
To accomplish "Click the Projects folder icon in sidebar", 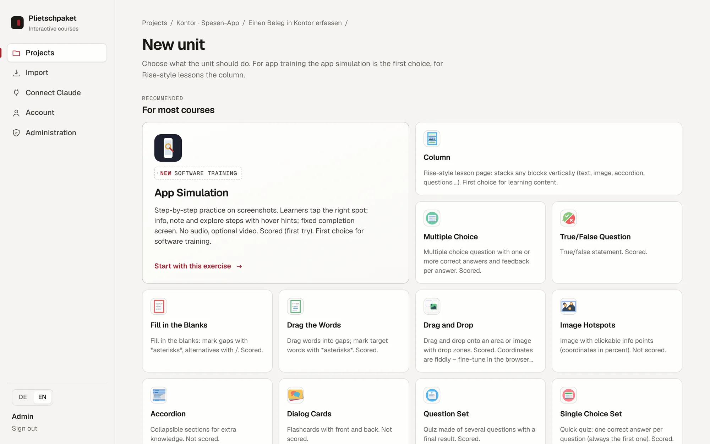I will 16,53.
